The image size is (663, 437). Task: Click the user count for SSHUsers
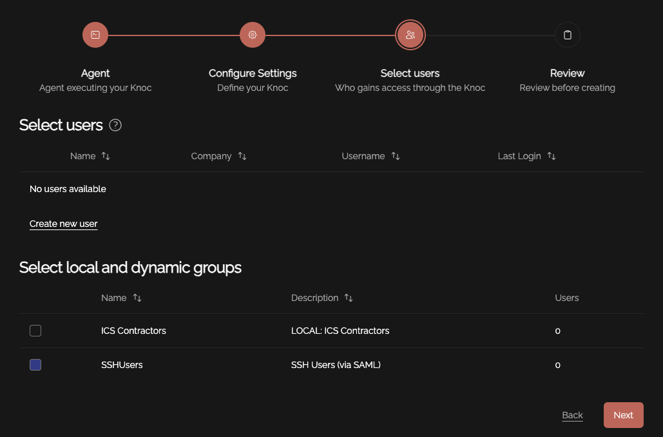pos(558,365)
